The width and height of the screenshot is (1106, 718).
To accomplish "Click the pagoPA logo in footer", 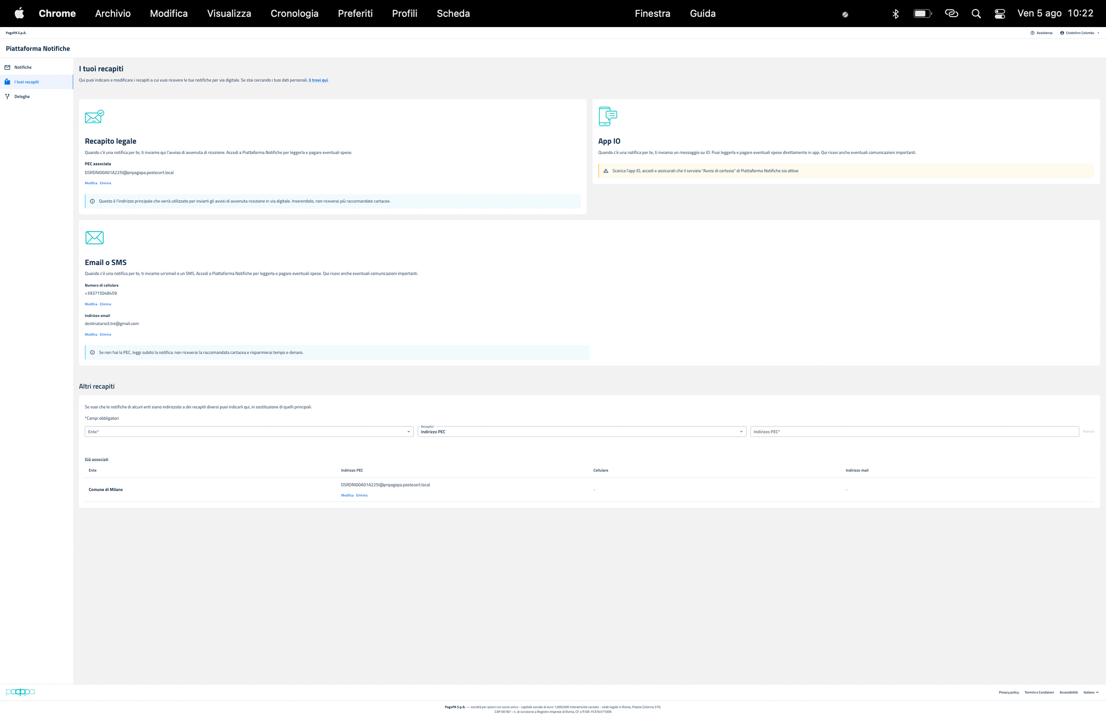I will pyautogui.click(x=20, y=692).
